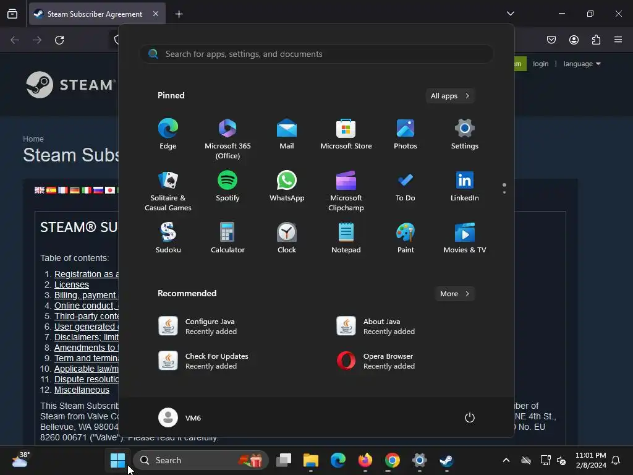Launch Movies & TV
Image resolution: width=633 pixels, height=475 pixels.
pyautogui.click(x=465, y=238)
